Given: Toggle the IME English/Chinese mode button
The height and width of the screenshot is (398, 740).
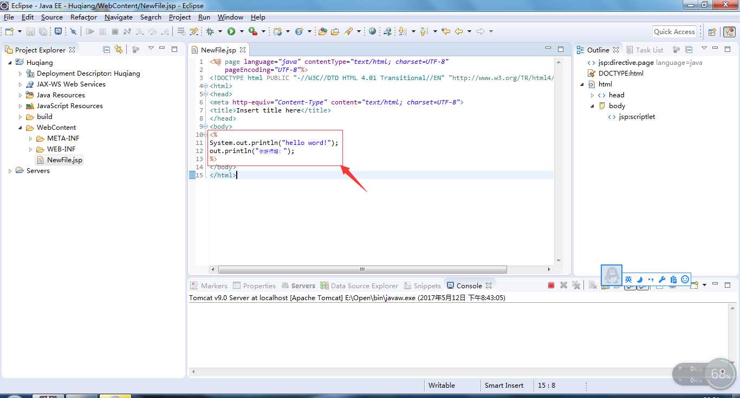Looking at the screenshot, I should click(x=628, y=280).
